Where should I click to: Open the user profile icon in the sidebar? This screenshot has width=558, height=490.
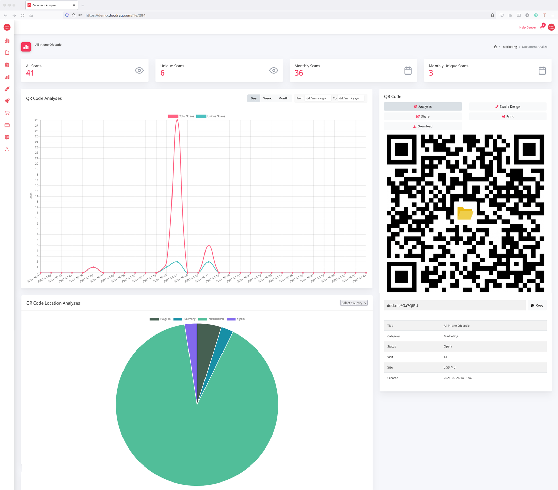[x=7, y=149]
